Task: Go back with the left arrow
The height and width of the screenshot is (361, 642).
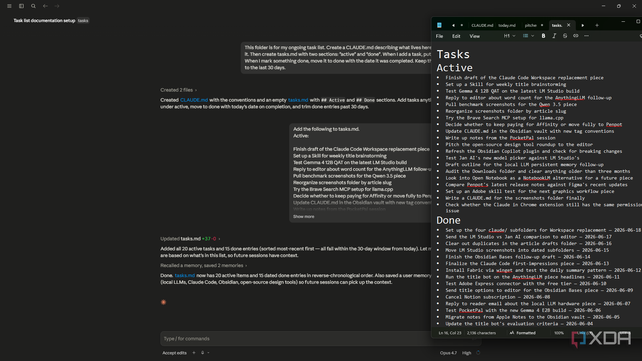Action: (x=45, y=6)
